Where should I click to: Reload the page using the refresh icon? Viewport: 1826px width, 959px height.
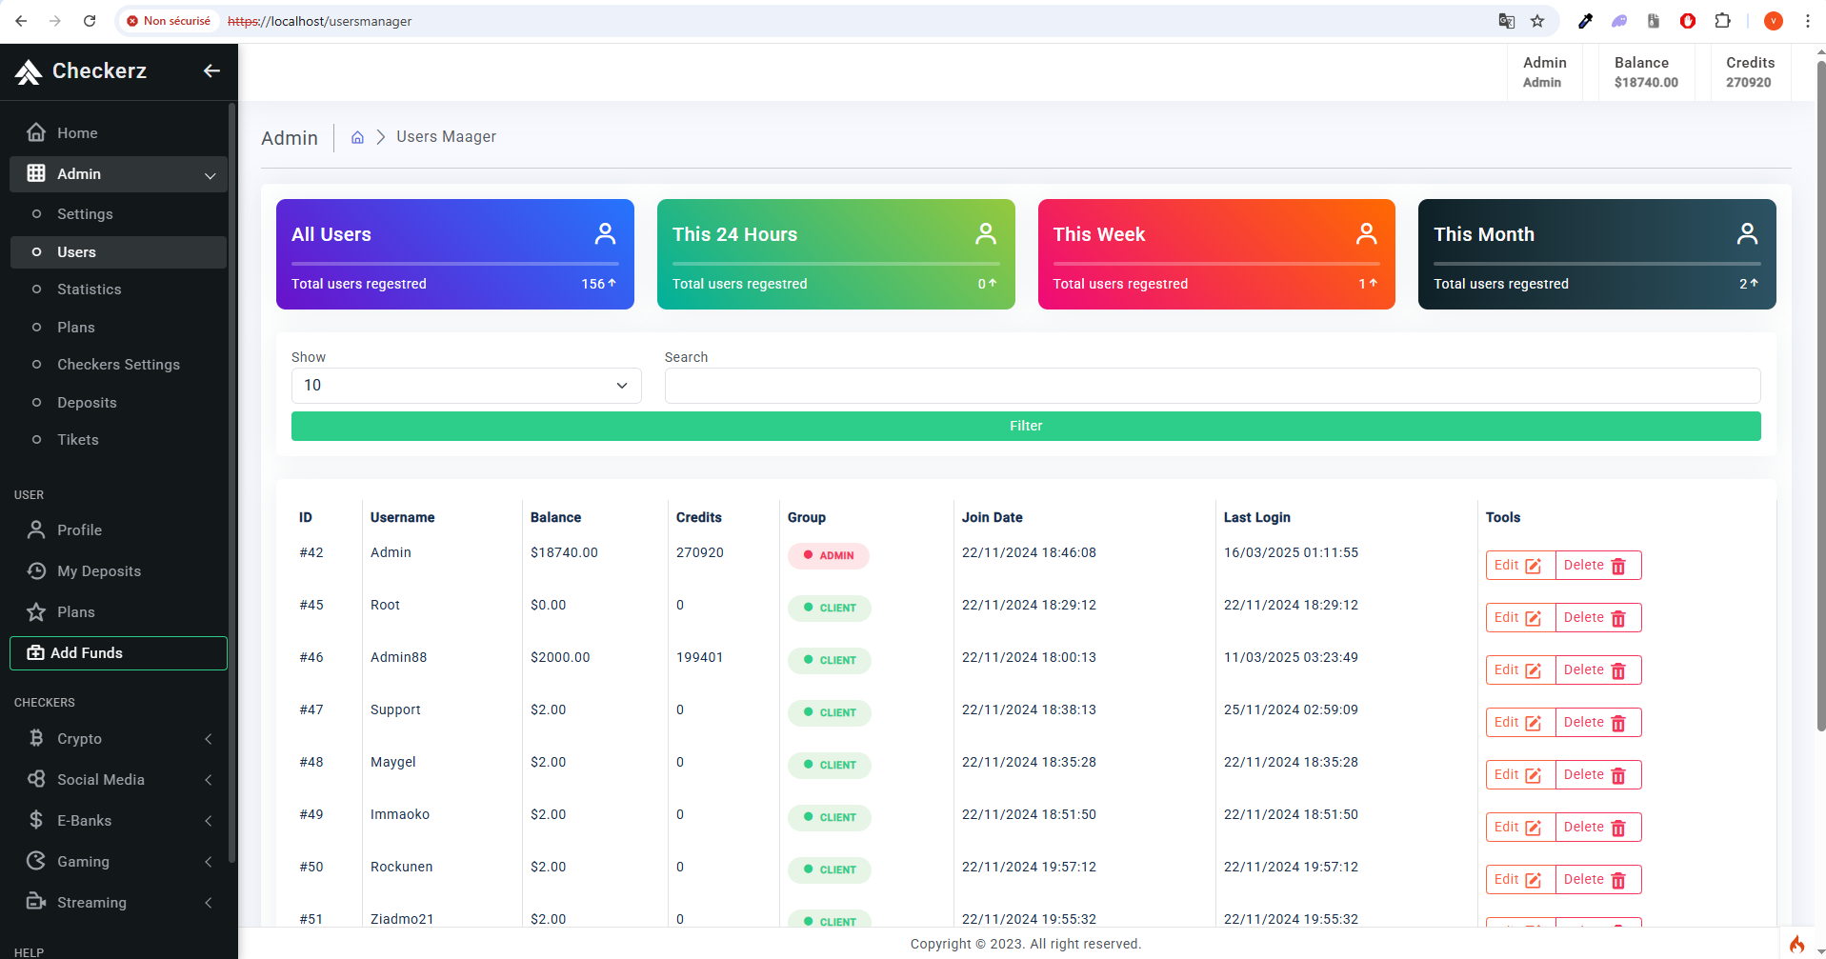(90, 21)
